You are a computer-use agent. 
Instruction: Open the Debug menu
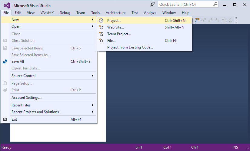[65, 13]
